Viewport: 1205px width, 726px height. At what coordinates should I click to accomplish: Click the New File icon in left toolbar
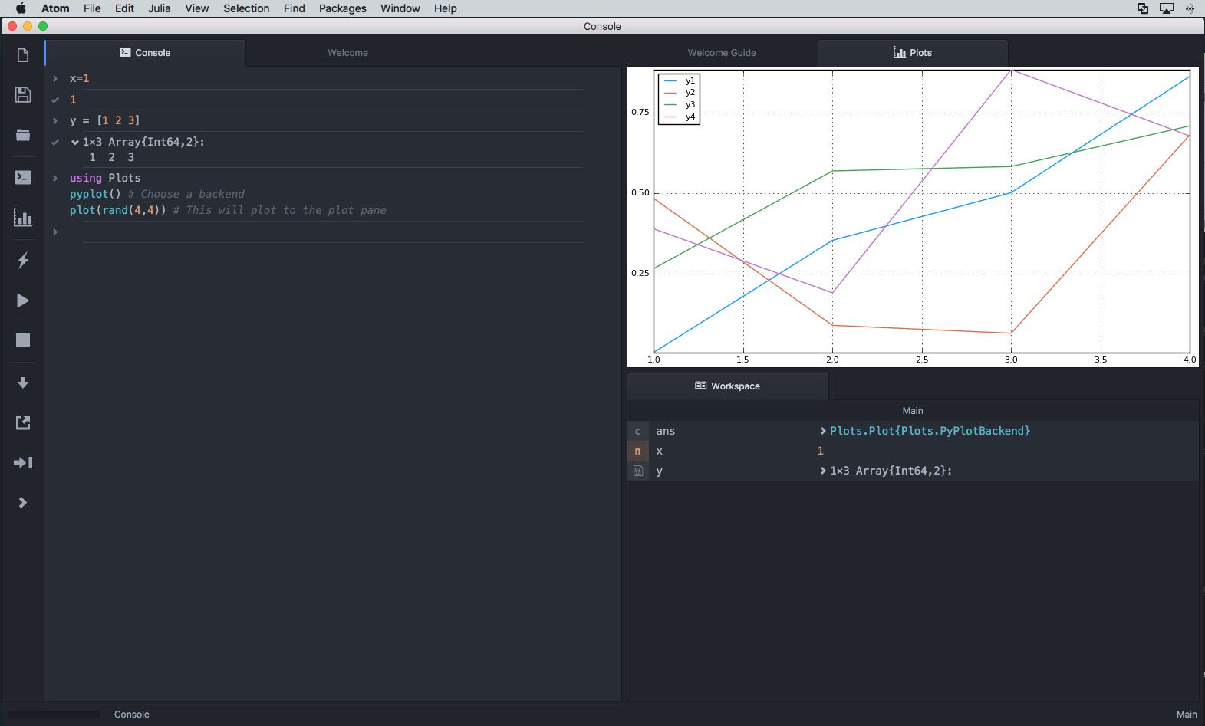[23, 55]
